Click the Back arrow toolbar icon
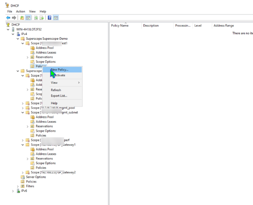 click(8, 18)
